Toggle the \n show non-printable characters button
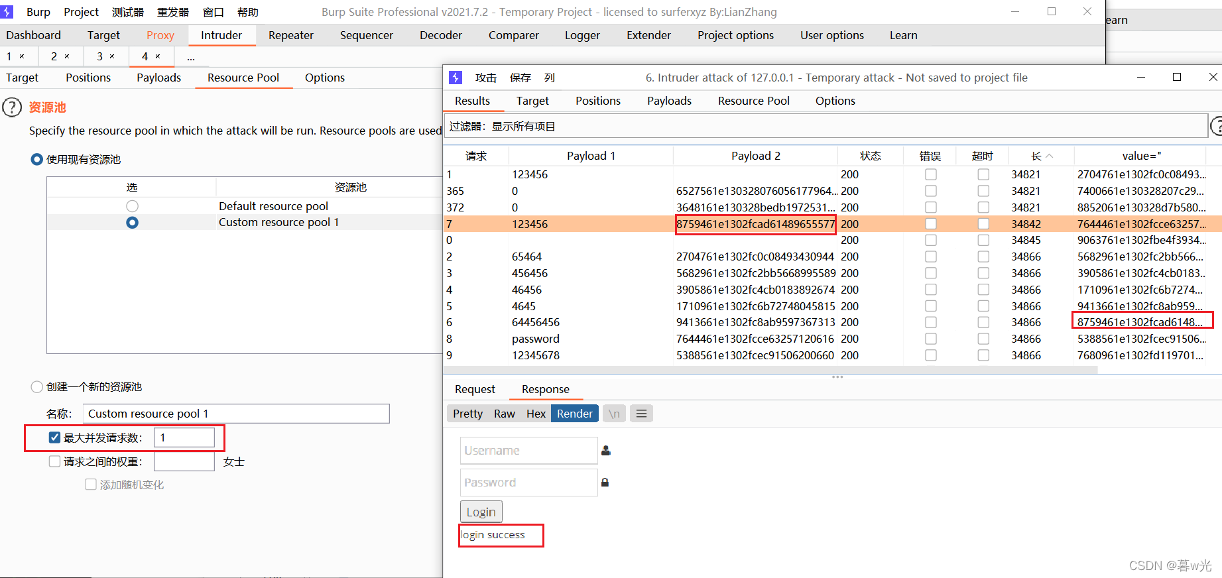 tap(614, 414)
